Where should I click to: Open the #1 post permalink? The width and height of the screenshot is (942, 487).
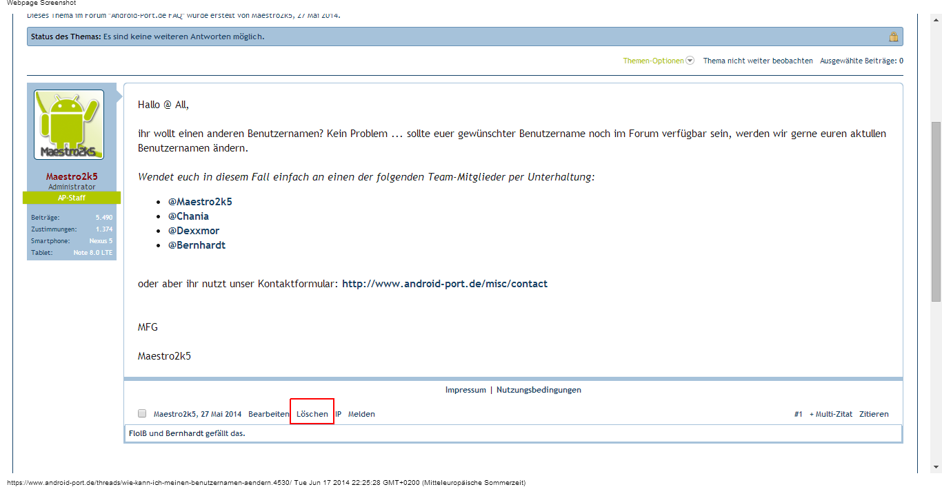798,414
